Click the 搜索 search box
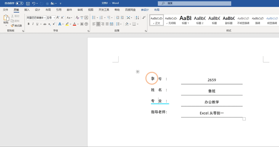Image resolution: width=279 pixels, height=147 pixels. click(194, 3)
